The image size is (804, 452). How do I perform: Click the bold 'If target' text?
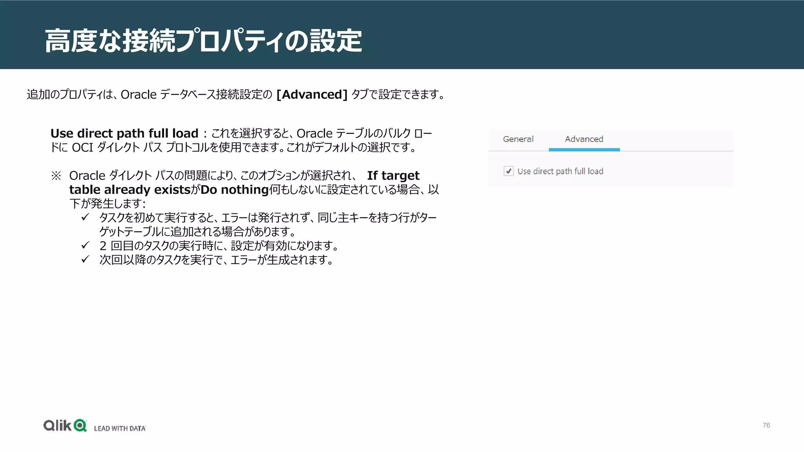click(x=393, y=175)
